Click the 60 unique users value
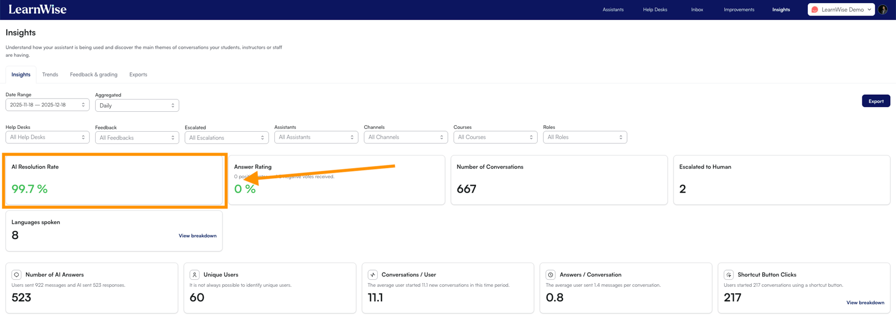The image size is (896, 320). pos(197,298)
